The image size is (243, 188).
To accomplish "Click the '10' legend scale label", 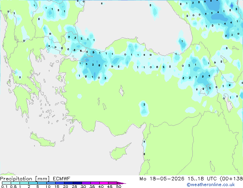I will pos(48,186).
